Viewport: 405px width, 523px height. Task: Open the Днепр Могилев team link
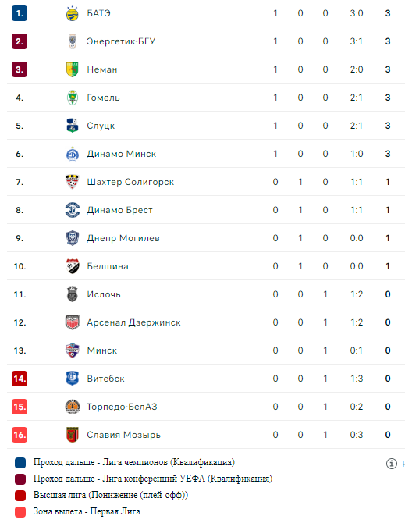point(123,238)
